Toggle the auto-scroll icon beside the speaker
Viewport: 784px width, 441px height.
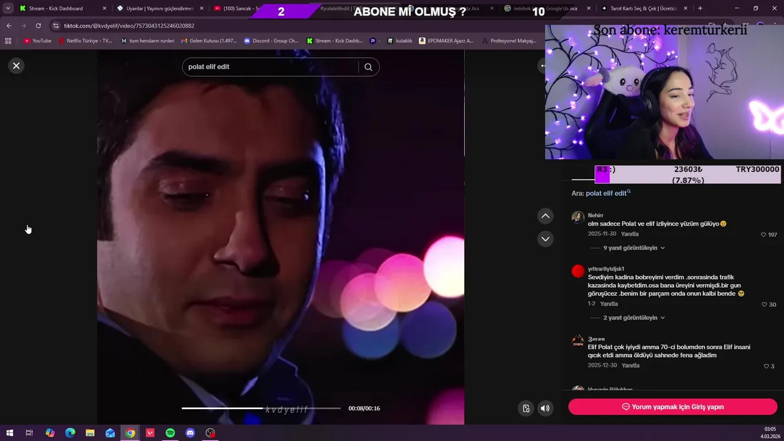coord(526,408)
